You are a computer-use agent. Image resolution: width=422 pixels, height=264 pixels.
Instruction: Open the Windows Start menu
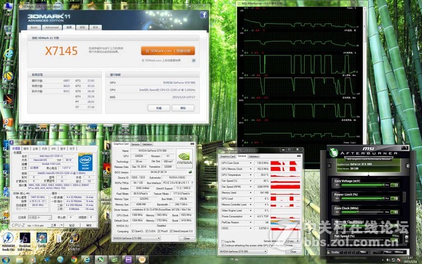point(5,259)
